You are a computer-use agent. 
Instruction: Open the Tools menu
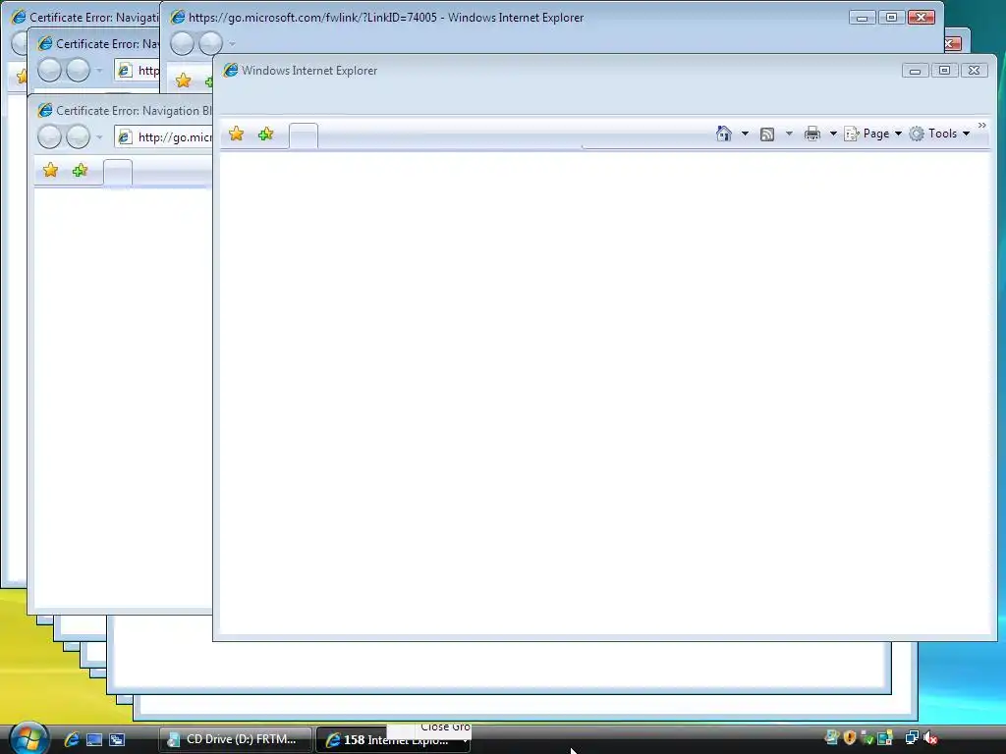[x=940, y=134]
